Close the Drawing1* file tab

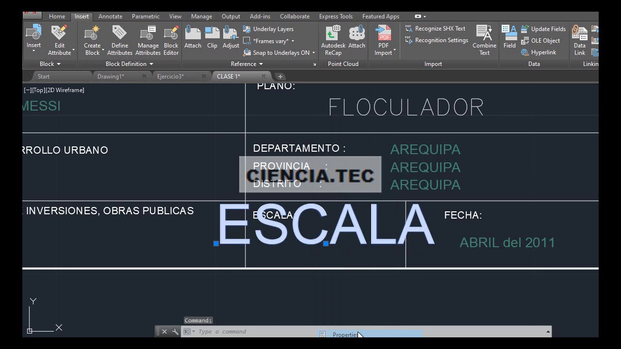[x=144, y=77]
